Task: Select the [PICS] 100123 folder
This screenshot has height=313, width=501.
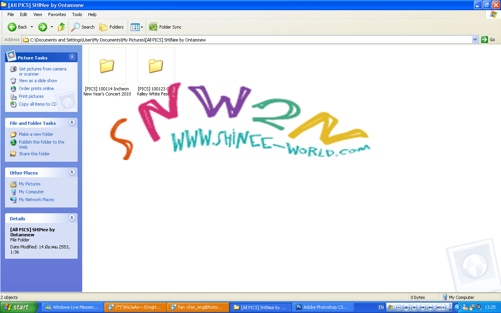Action: (156, 72)
